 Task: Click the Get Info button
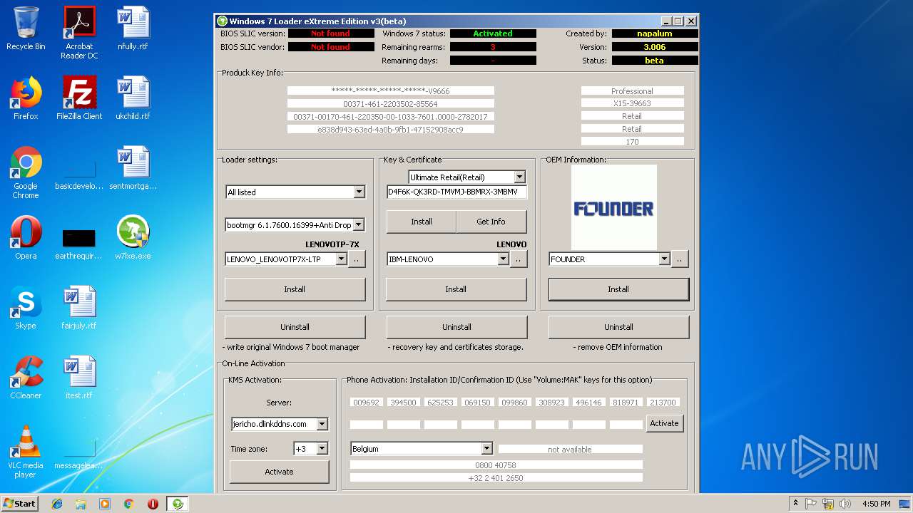point(491,222)
